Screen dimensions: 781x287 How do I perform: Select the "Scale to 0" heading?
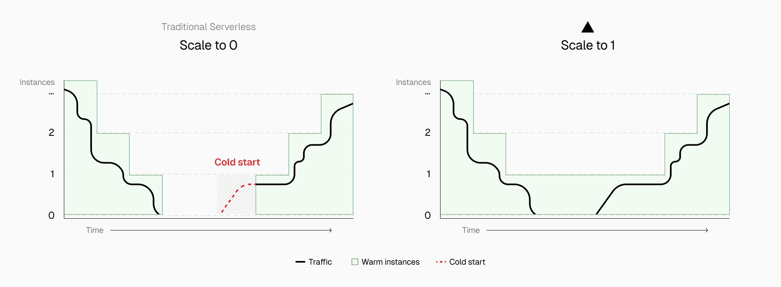coord(208,45)
